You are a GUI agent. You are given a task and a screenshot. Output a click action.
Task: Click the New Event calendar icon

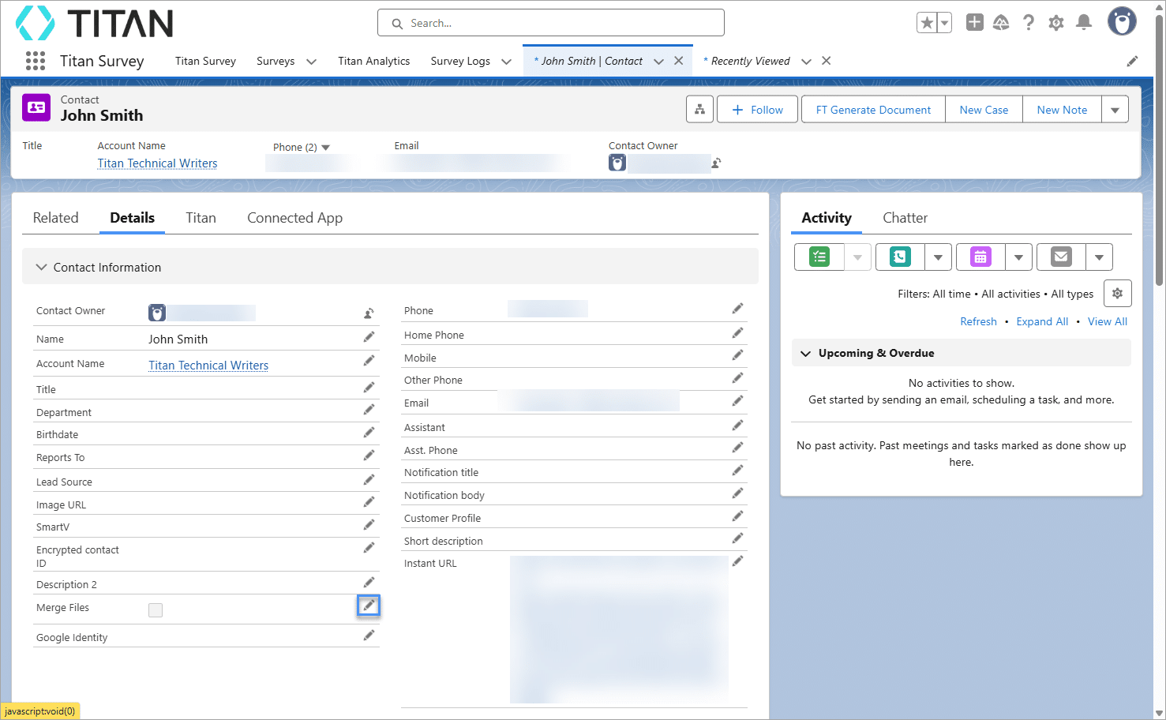pyautogui.click(x=980, y=257)
